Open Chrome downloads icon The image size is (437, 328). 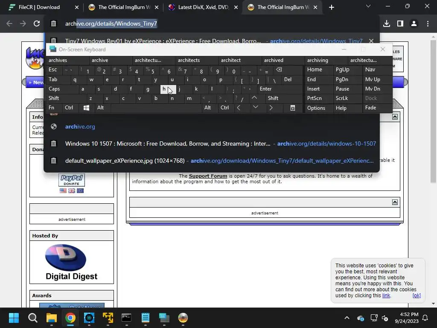pyautogui.click(x=387, y=24)
